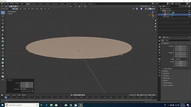Select the Shrink/Fatten tool

coord(3,73)
